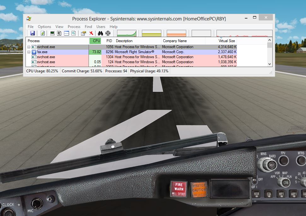This screenshot has height=216, width=306.
Task: Toggle the STA map button
Action: (x=269, y=194)
